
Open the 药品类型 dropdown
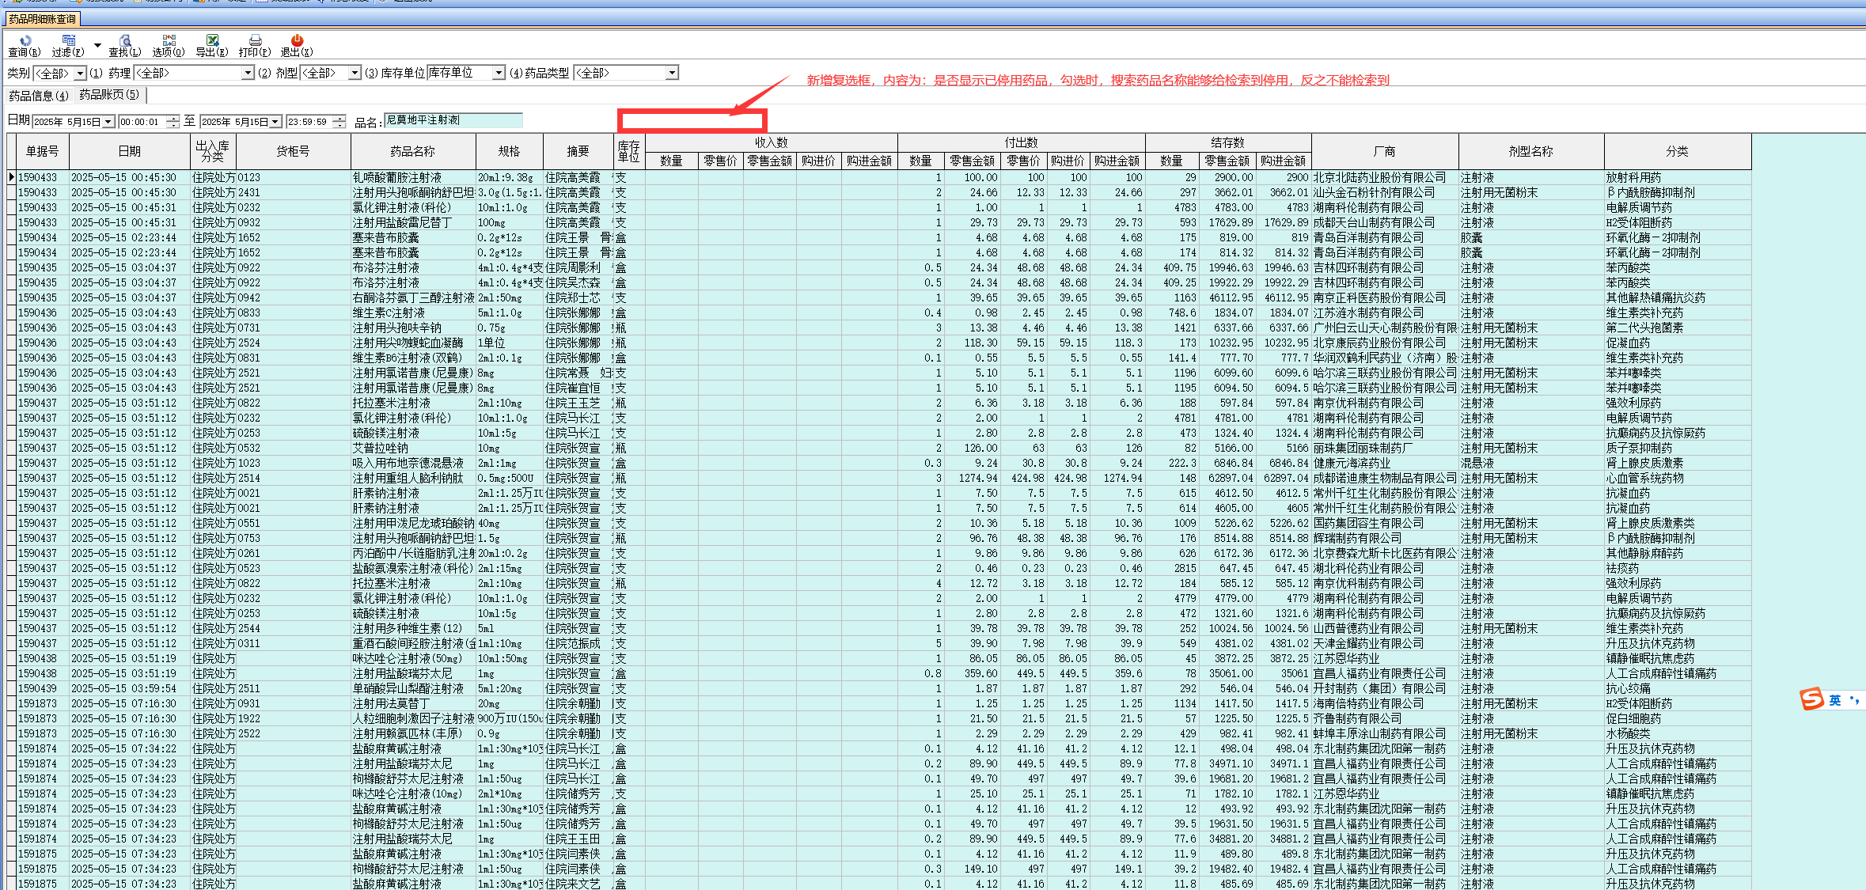coord(671,74)
